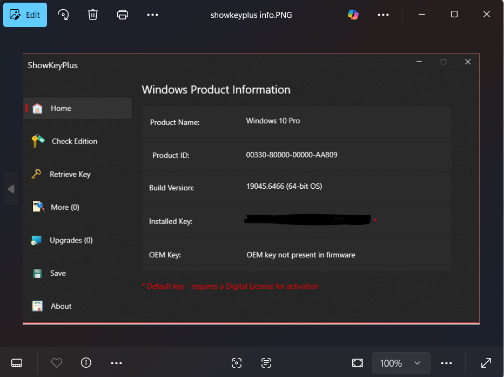The width and height of the screenshot is (504, 377).
Task: Show file info with the i icon
Action: pyautogui.click(x=86, y=363)
